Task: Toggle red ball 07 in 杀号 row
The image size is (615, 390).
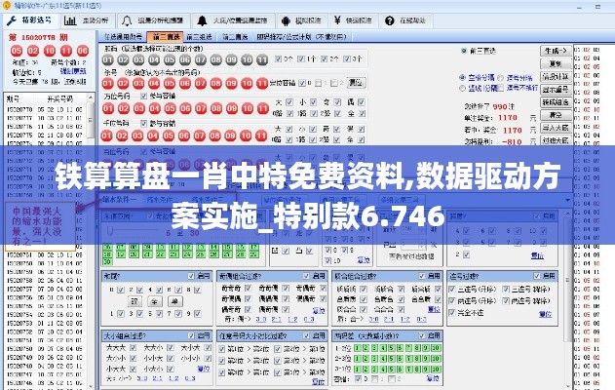Action: [x=201, y=84]
